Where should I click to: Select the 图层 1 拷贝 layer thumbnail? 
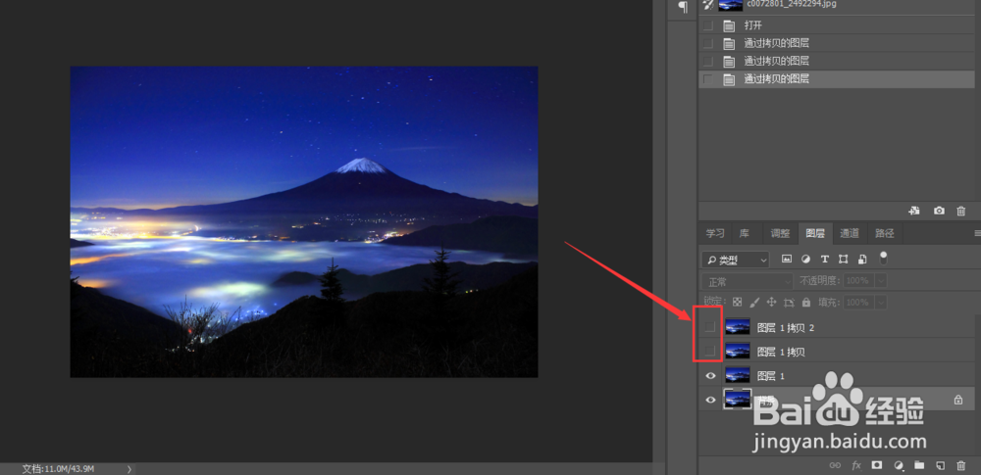coord(738,352)
